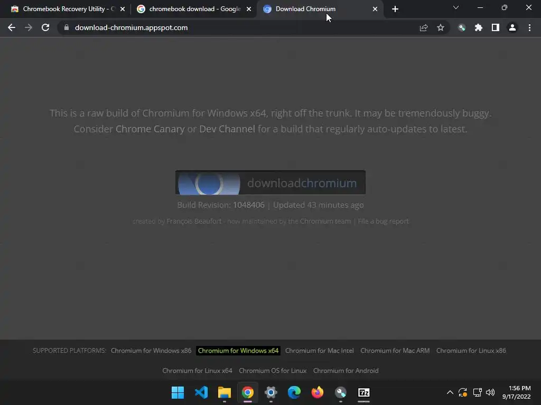Viewport: 541px width, 405px height.
Task: Close the chromebook download Google tab
Action: (249, 9)
